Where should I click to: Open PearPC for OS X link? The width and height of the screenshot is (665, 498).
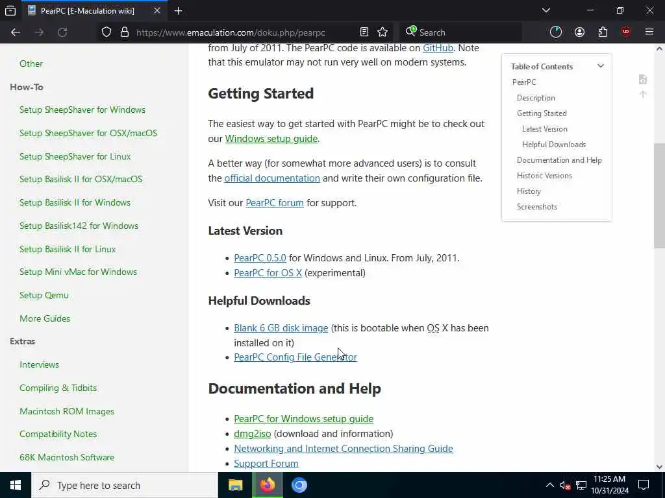pos(268,273)
